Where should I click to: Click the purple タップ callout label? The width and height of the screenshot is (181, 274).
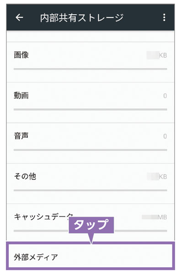click(x=91, y=225)
